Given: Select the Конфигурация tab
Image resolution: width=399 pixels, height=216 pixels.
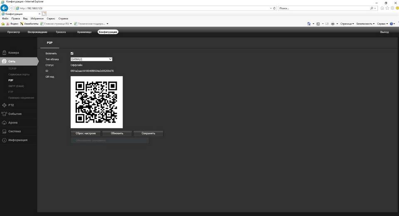Looking at the screenshot, I should (108, 32).
